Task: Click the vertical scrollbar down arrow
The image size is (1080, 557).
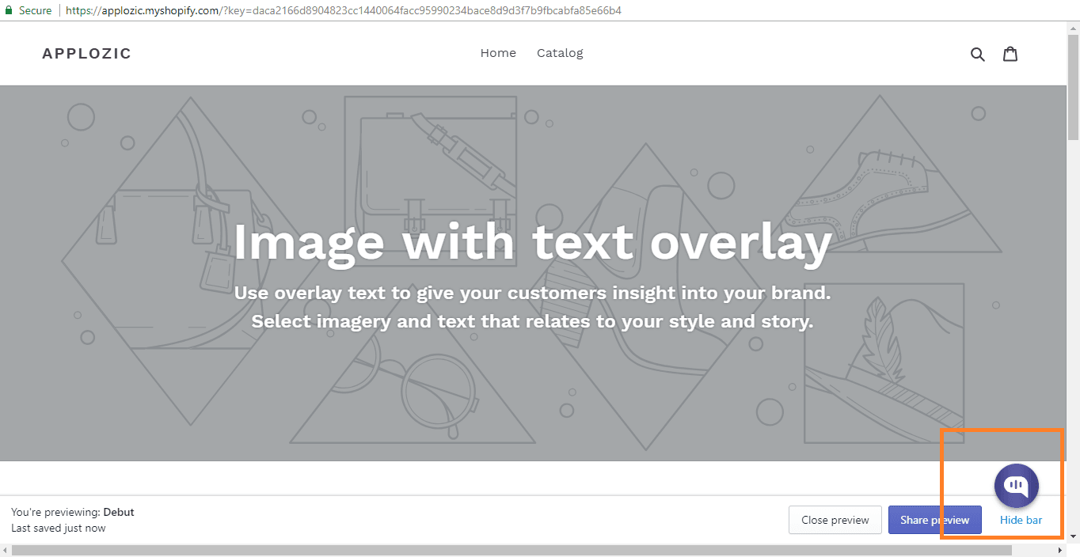Action: coord(1073,536)
